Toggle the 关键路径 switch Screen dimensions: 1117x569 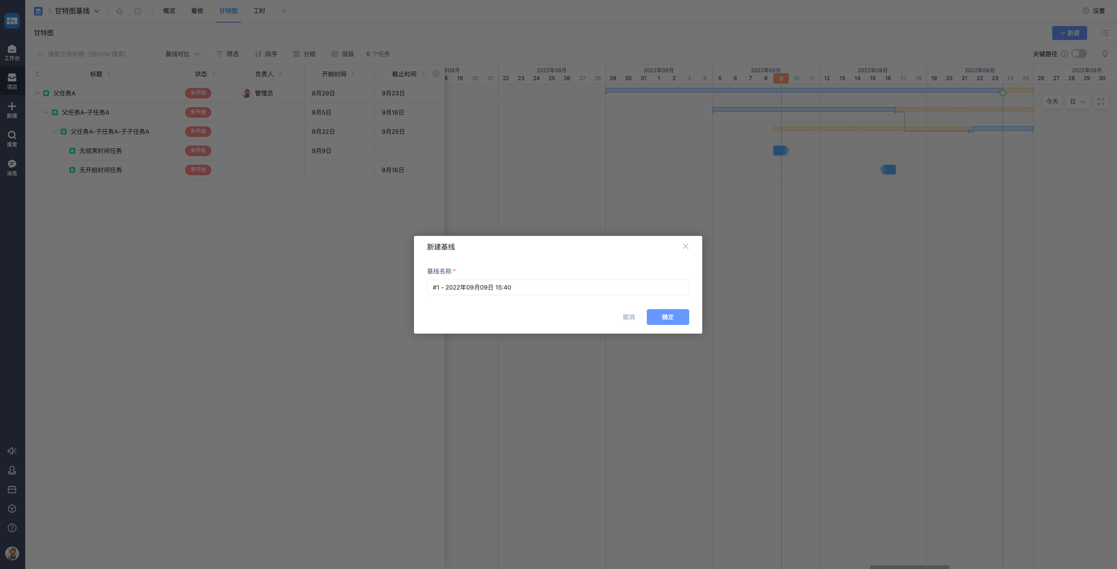(1079, 54)
